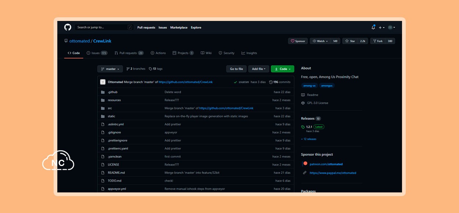Open the green Code download dropdown
Viewport: 459px width, 213px height.
point(282,69)
